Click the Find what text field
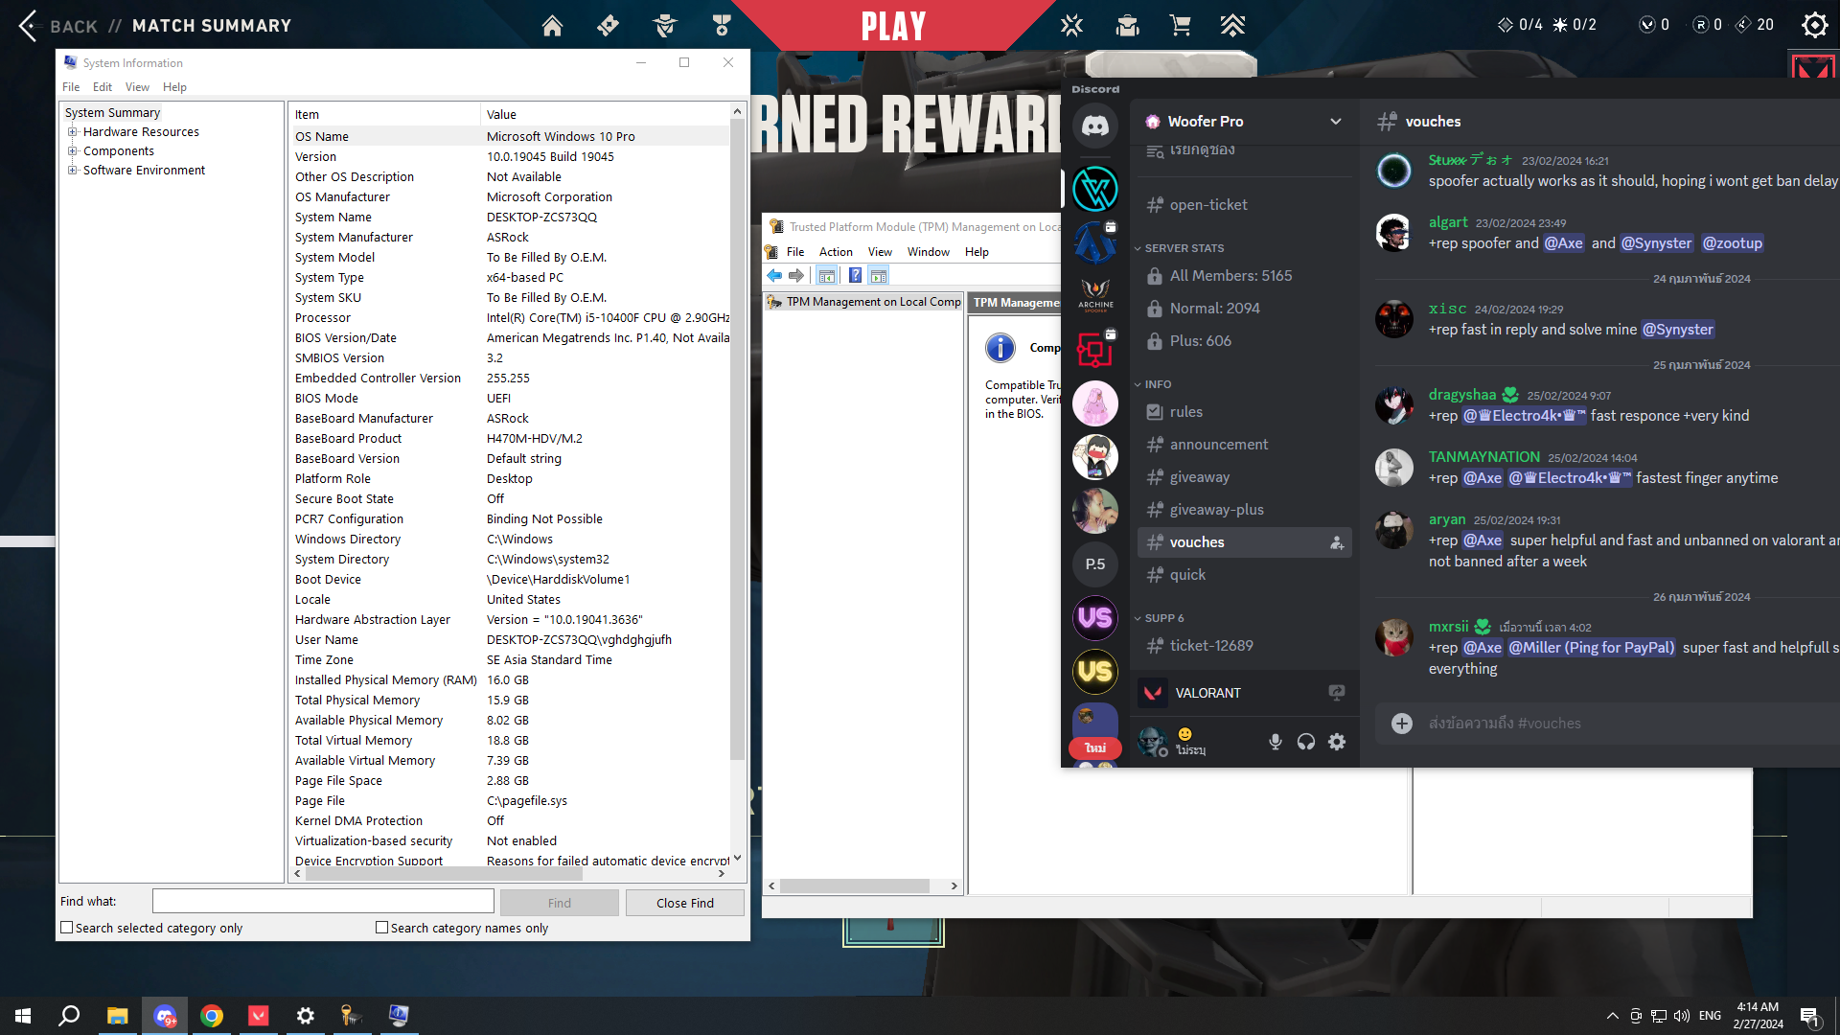 [323, 902]
